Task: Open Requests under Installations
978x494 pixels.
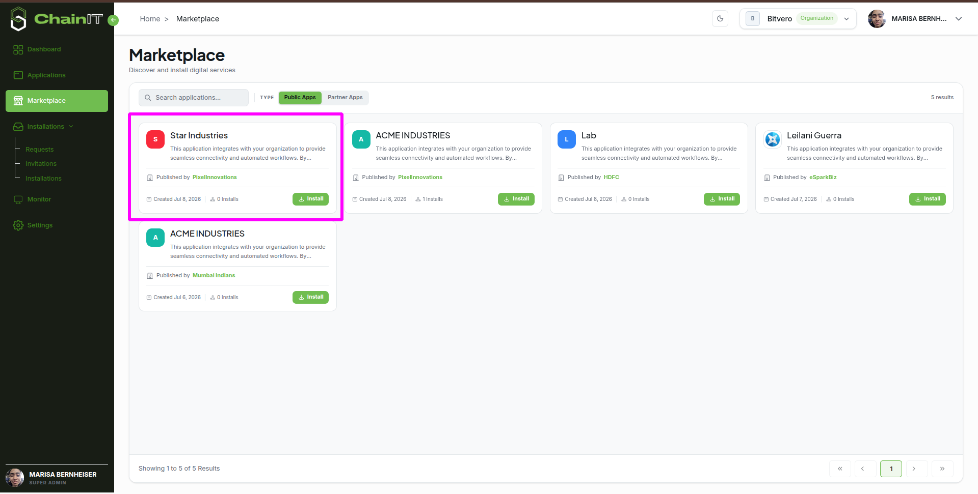Action: 40,150
